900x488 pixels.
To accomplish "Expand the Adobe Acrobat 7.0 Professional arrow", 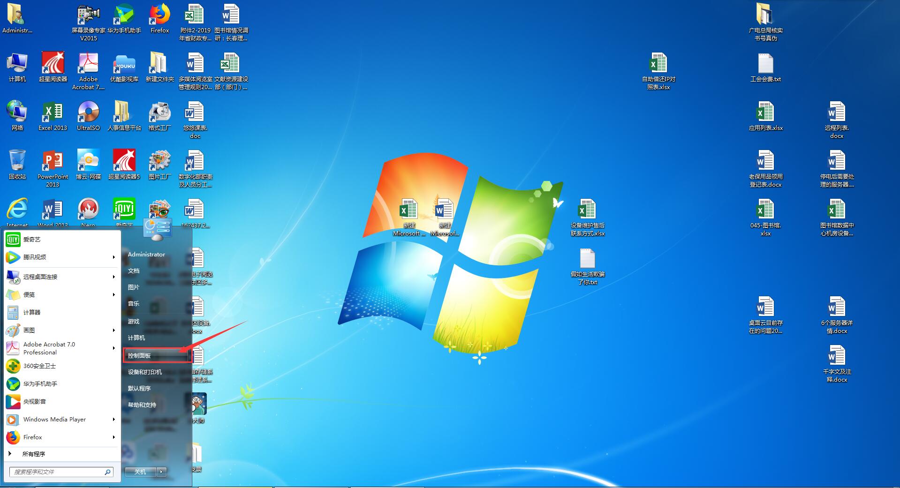I will [x=113, y=348].
